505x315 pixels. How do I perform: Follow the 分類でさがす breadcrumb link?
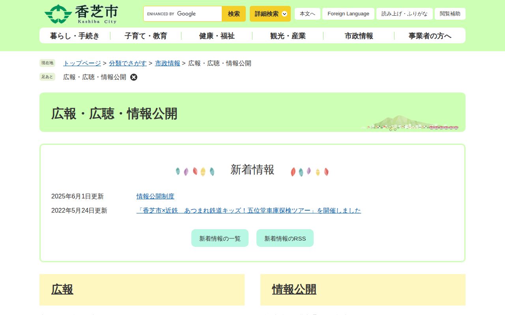128,63
